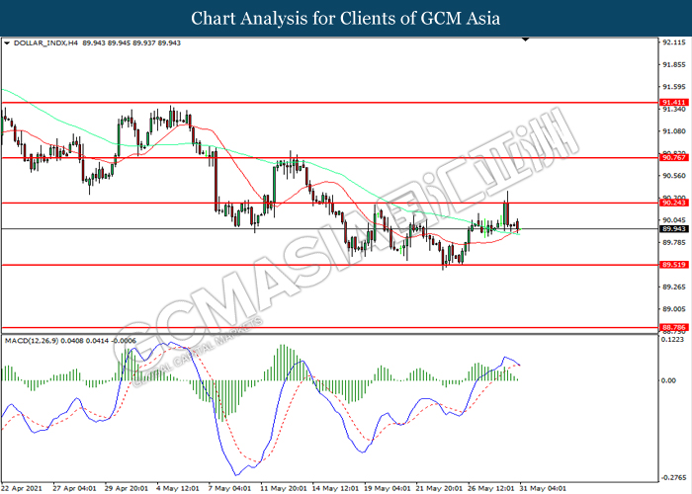Click the title 'Chart Analysis for Clients of GCM Asia'
Image resolution: width=692 pixels, height=494 pixels.
click(x=346, y=18)
